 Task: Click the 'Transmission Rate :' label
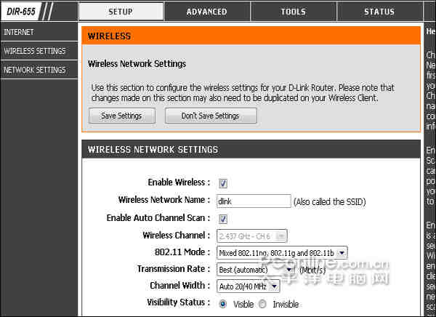click(174, 269)
